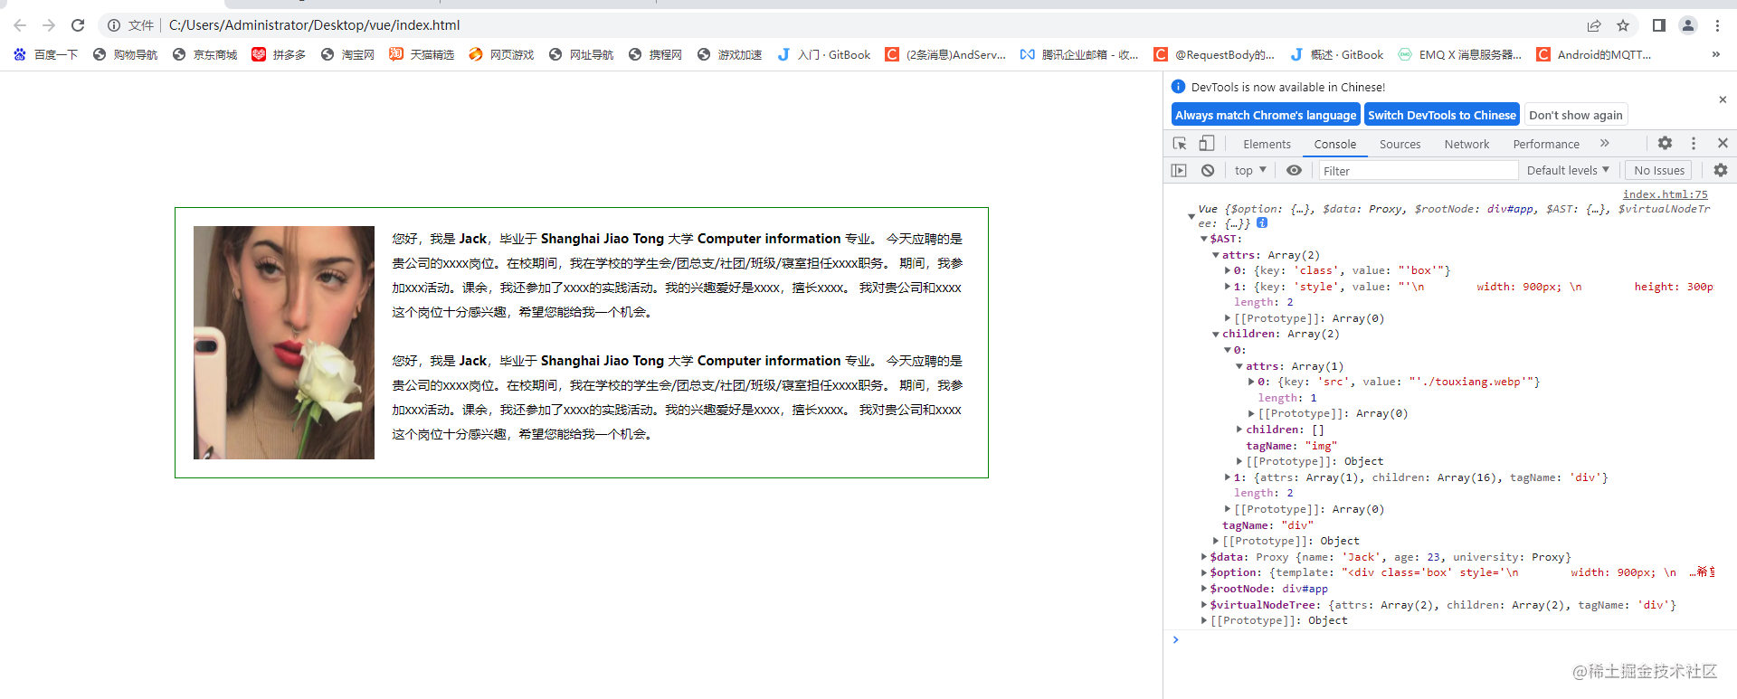The width and height of the screenshot is (1737, 699).
Task: Click the console prompt input line
Action: 1457,640
